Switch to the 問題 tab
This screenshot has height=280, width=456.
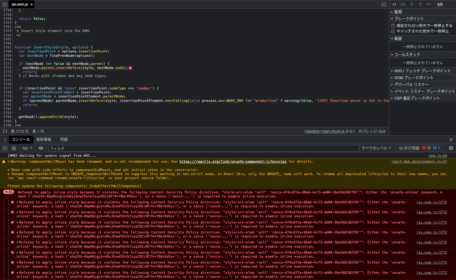tap(64, 140)
